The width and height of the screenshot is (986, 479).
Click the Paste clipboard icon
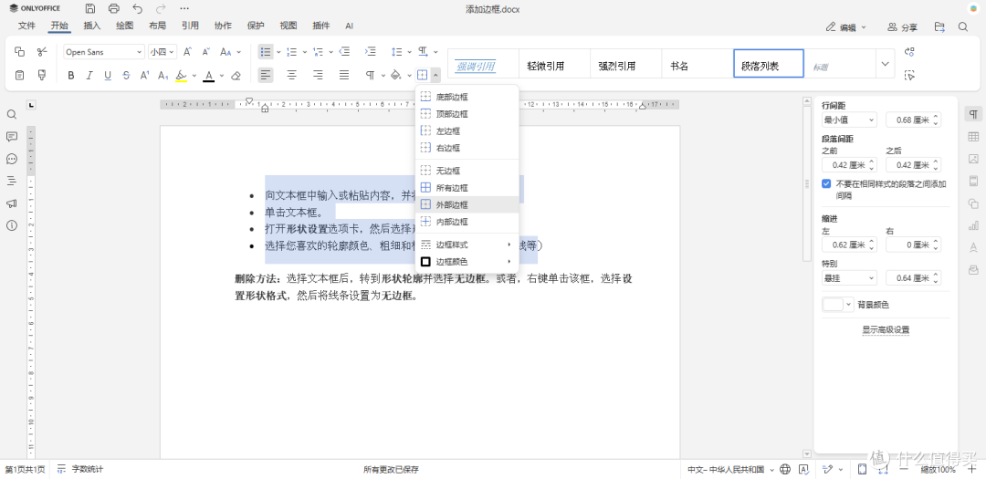19,75
